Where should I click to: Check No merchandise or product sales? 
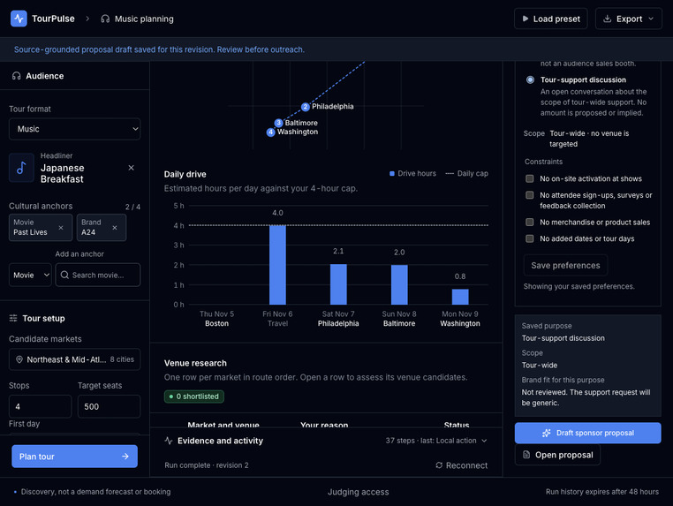point(530,223)
